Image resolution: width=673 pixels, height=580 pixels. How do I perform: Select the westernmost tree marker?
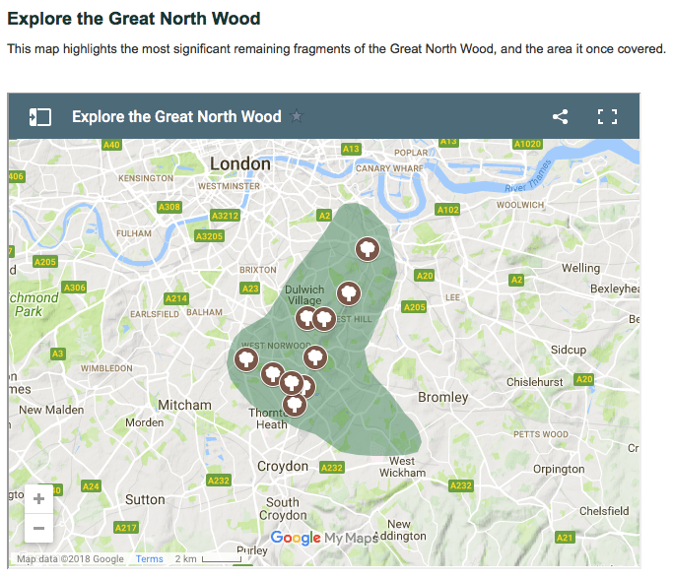point(243,358)
